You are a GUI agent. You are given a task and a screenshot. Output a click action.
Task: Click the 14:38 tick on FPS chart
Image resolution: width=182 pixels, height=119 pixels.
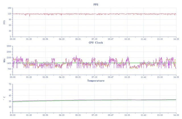[x=176, y=39]
